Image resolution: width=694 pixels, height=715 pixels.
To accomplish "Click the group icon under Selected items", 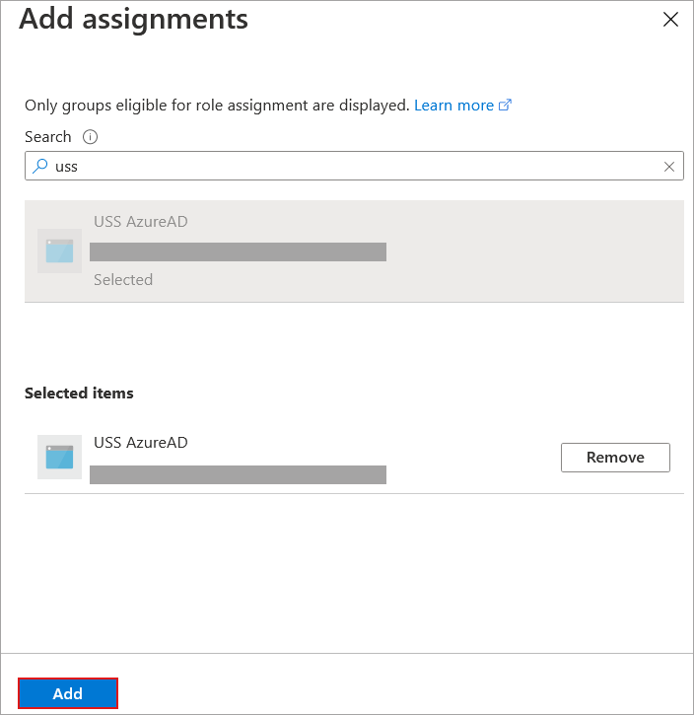I will [x=59, y=457].
